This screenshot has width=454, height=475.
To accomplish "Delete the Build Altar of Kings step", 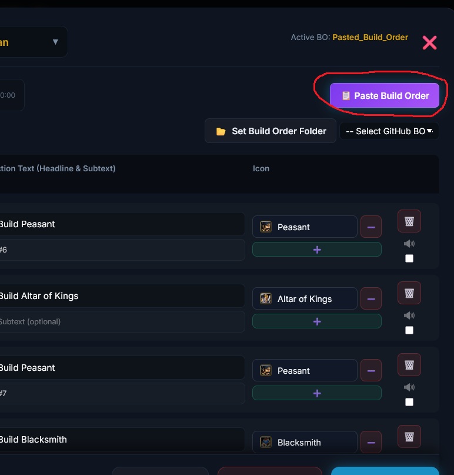I will pos(409,293).
